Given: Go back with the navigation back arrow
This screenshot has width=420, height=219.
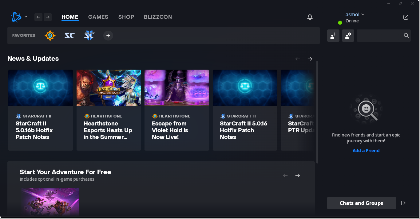Looking at the screenshot, I should (x=38, y=17).
